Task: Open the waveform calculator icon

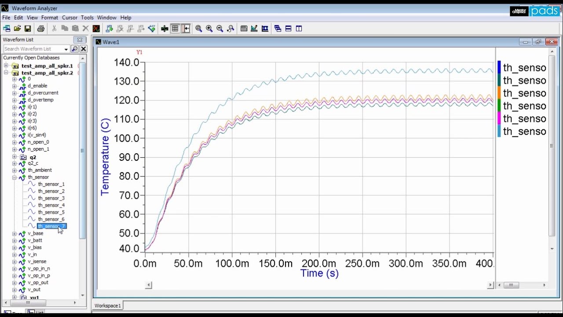Action: [x=244, y=29]
